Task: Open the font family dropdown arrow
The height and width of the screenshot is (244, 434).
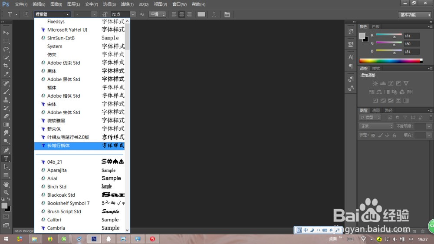Action: (x=67, y=14)
